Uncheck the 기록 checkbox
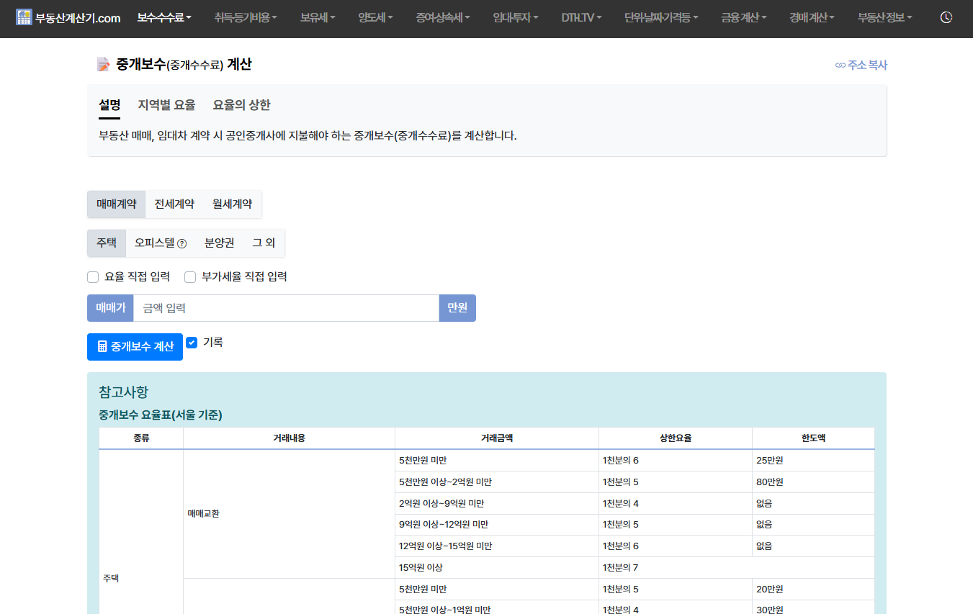This screenshot has height=614, width=973. (x=191, y=343)
